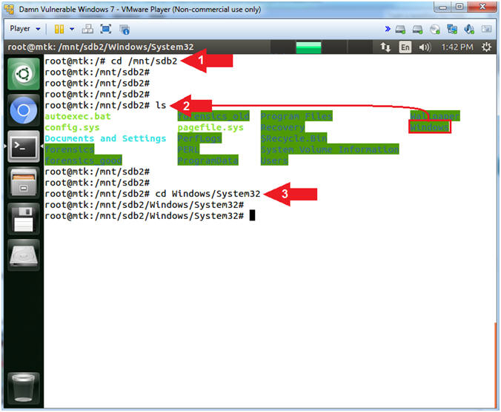501x412 pixels.
Task: Click the ProgramData directory entry
Action: click(208, 161)
